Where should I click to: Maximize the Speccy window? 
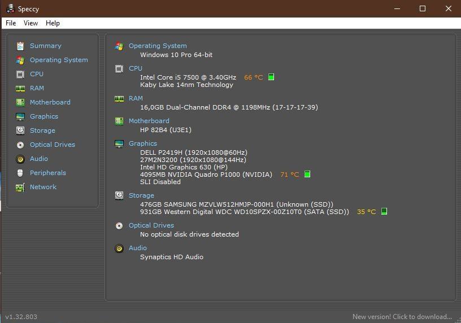coord(423,8)
